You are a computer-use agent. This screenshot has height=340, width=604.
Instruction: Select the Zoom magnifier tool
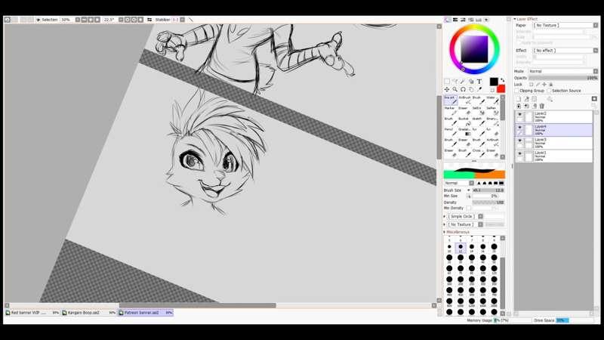tap(455, 89)
